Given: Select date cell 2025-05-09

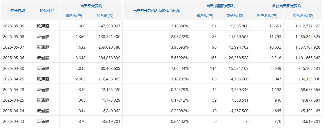Looking at the screenshot, I should coord(13,26).
